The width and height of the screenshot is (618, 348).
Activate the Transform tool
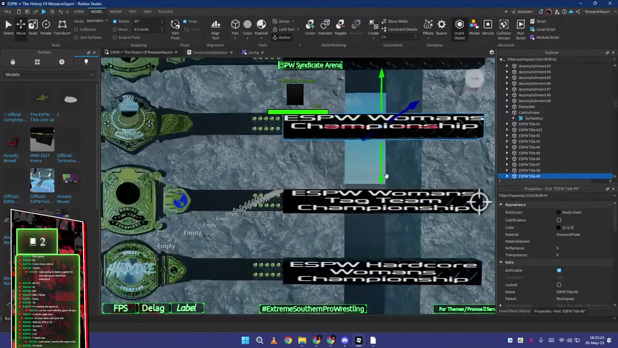click(x=62, y=27)
